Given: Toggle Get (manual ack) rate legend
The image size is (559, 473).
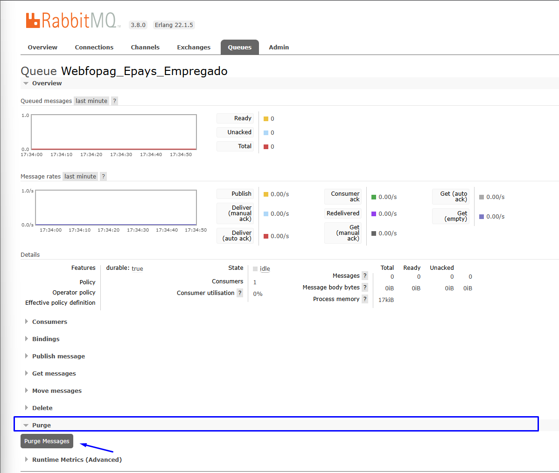Looking at the screenshot, I should (x=343, y=233).
